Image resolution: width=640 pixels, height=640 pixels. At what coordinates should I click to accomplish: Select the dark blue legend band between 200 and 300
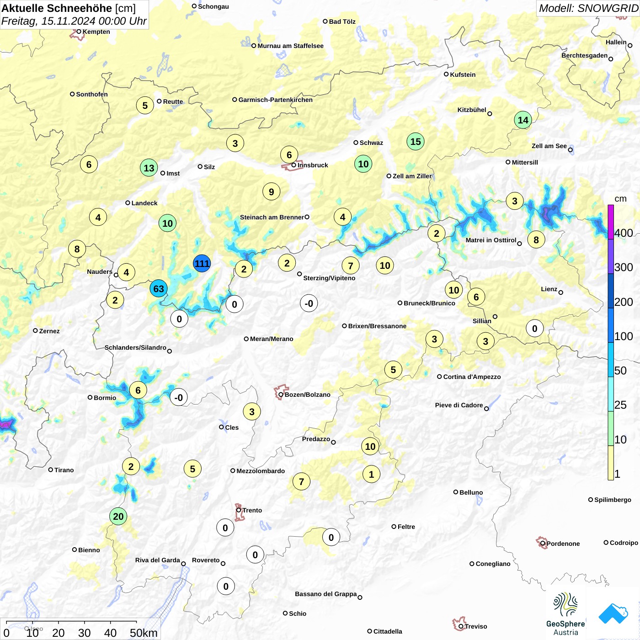point(611,291)
